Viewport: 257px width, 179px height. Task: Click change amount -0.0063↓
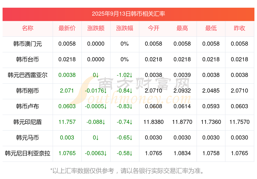click(96, 153)
